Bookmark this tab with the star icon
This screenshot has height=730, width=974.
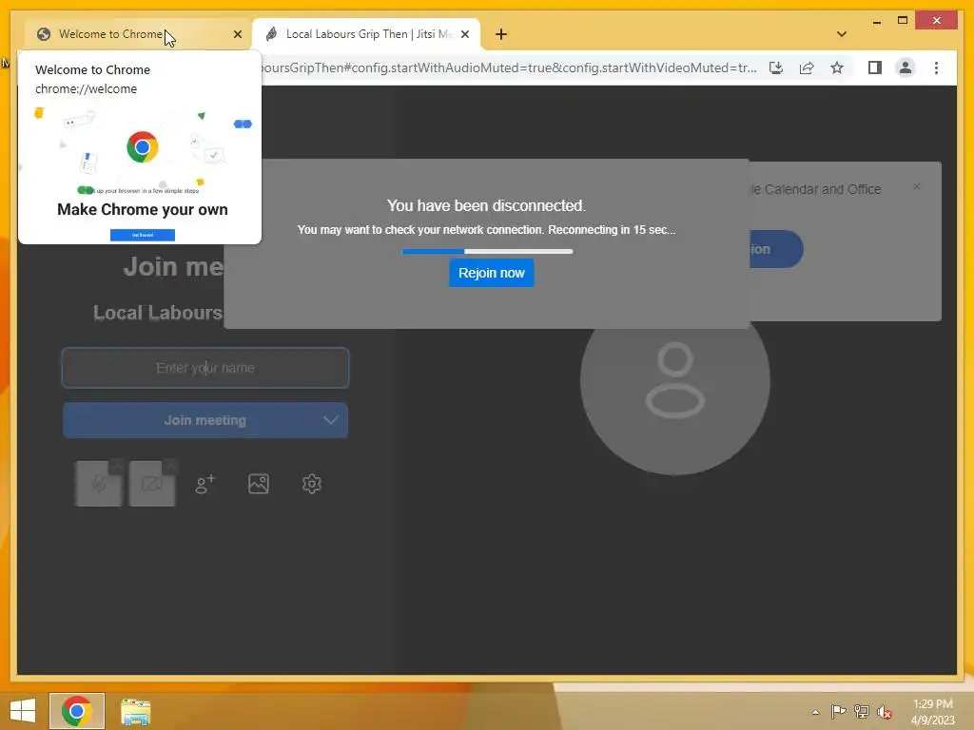[837, 67]
